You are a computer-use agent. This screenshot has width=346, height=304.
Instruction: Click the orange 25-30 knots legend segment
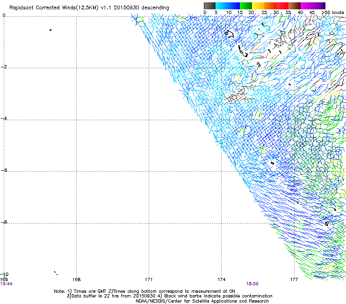270,6
